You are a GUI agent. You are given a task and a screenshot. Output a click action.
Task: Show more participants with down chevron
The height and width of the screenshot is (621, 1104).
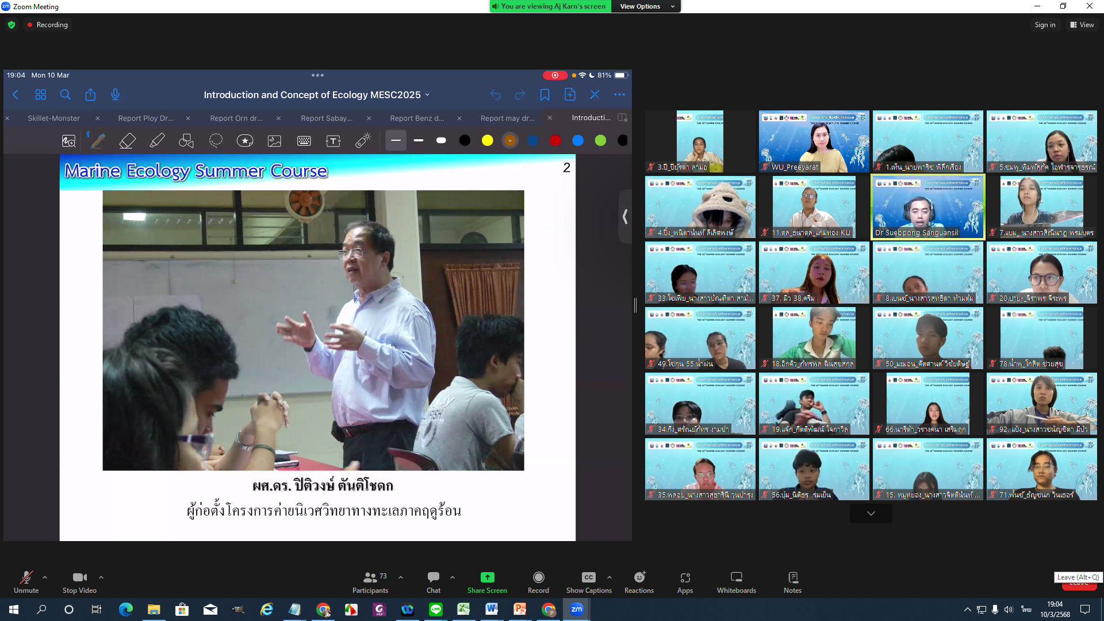[871, 513]
